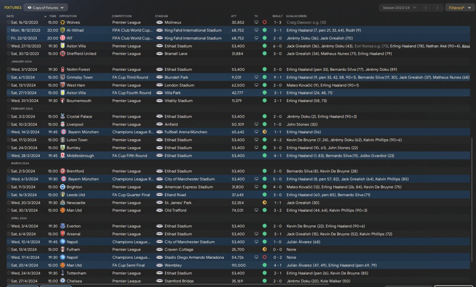This screenshot has height=287, width=476.
Task: Click the MARCH 2024 month heading
Action: (x=20, y=163)
